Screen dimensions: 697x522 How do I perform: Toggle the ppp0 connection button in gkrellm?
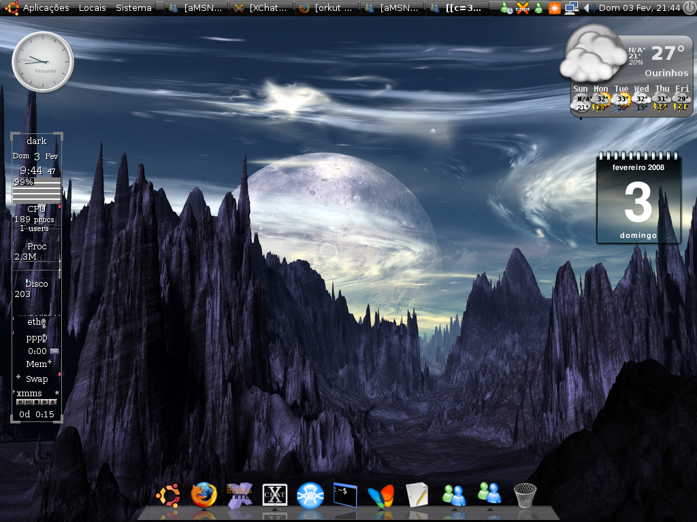tap(54, 351)
